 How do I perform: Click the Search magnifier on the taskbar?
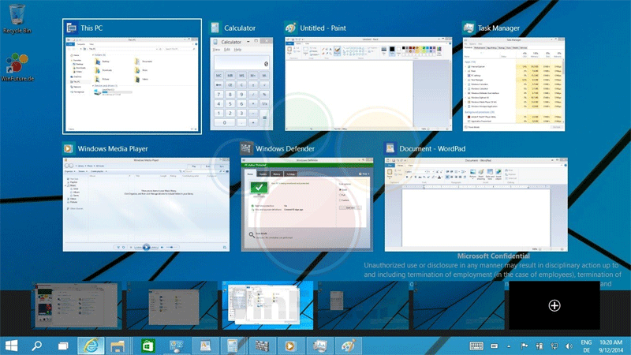point(36,346)
